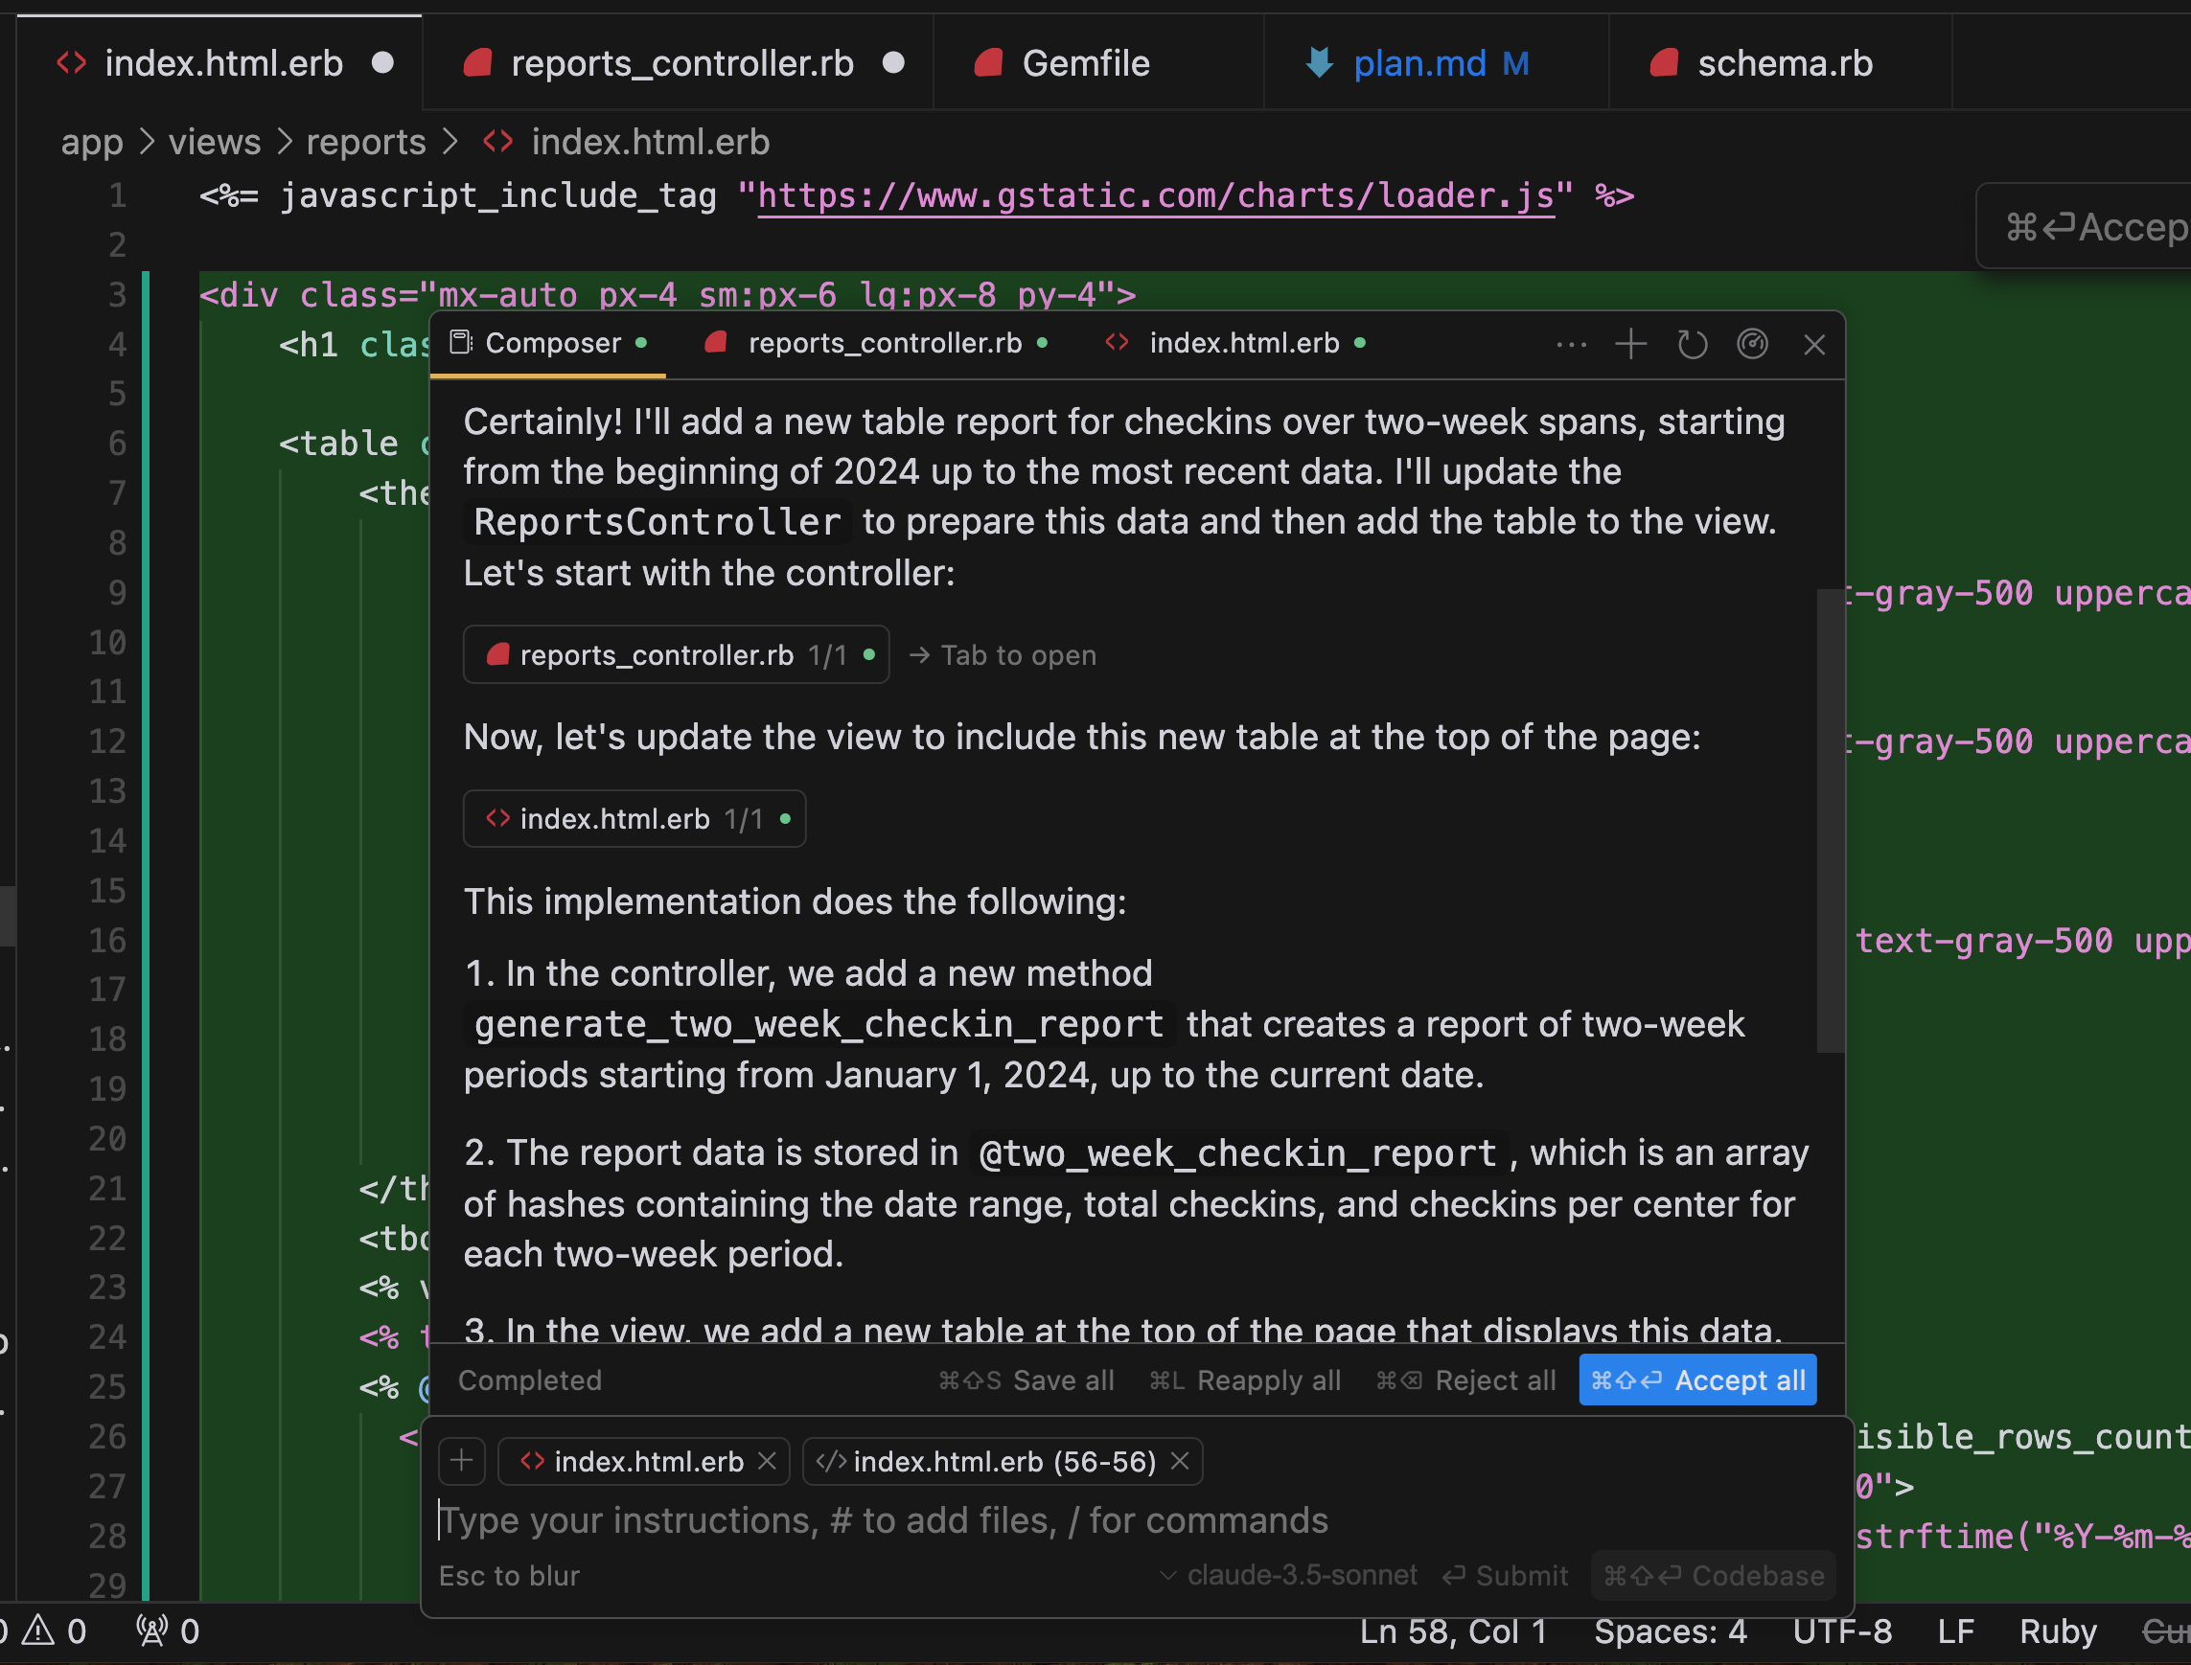This screenshot has width=2191, height=1665.
Task: Open the claude-3.5-sonnet model dropdown
Action: [1289, 1575]
